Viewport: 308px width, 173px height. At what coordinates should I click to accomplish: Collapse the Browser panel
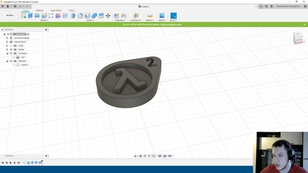click(2, 30)
